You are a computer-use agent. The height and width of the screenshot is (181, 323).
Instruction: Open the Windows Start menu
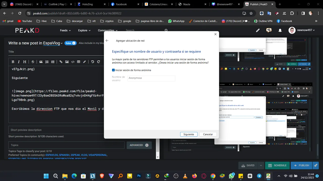pos(46,176)
